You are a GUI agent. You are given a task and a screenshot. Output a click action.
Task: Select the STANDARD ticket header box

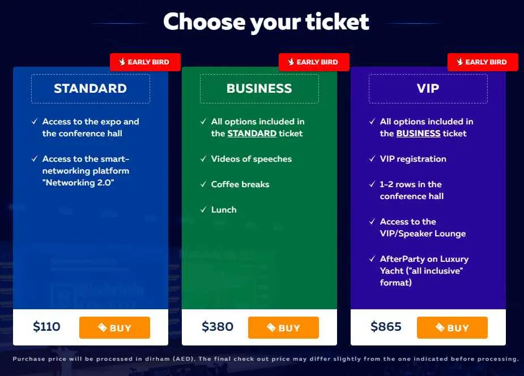pyautogui.click(x=91, y=89)
